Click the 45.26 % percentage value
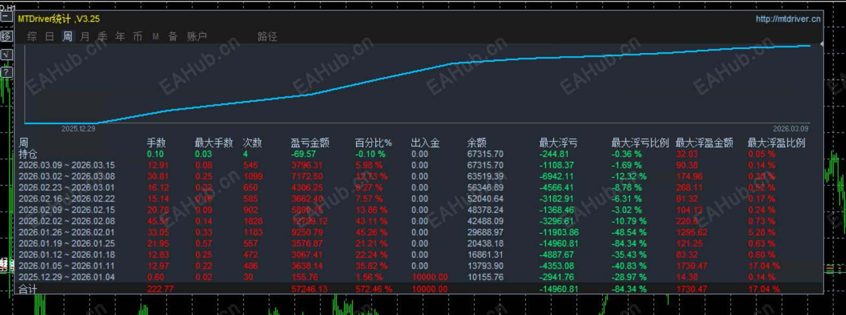 point(371,232)
